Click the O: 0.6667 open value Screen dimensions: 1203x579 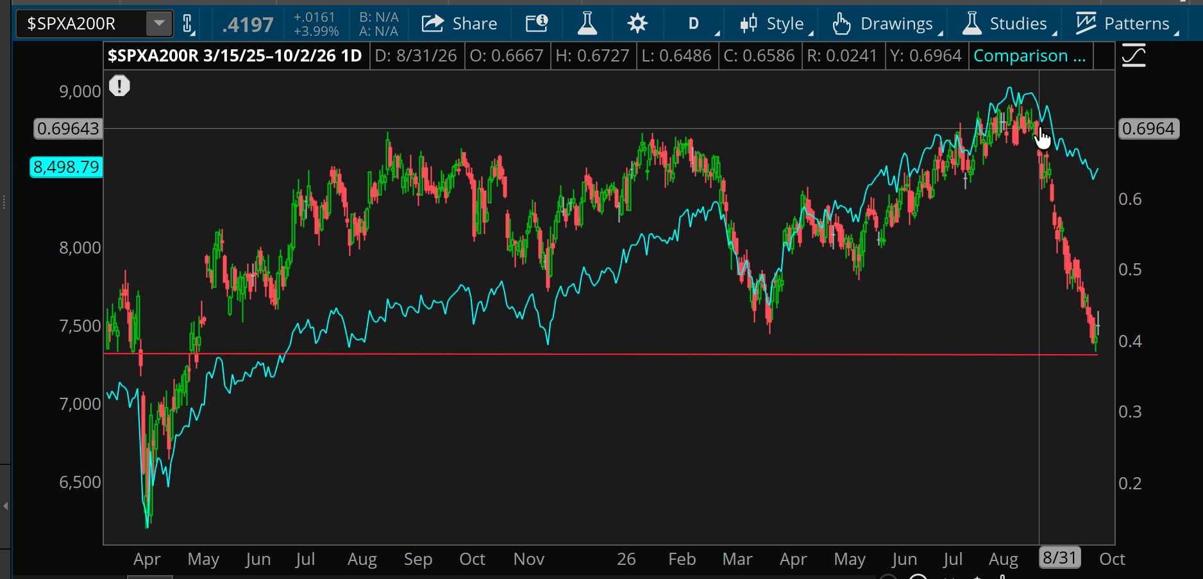507,56
